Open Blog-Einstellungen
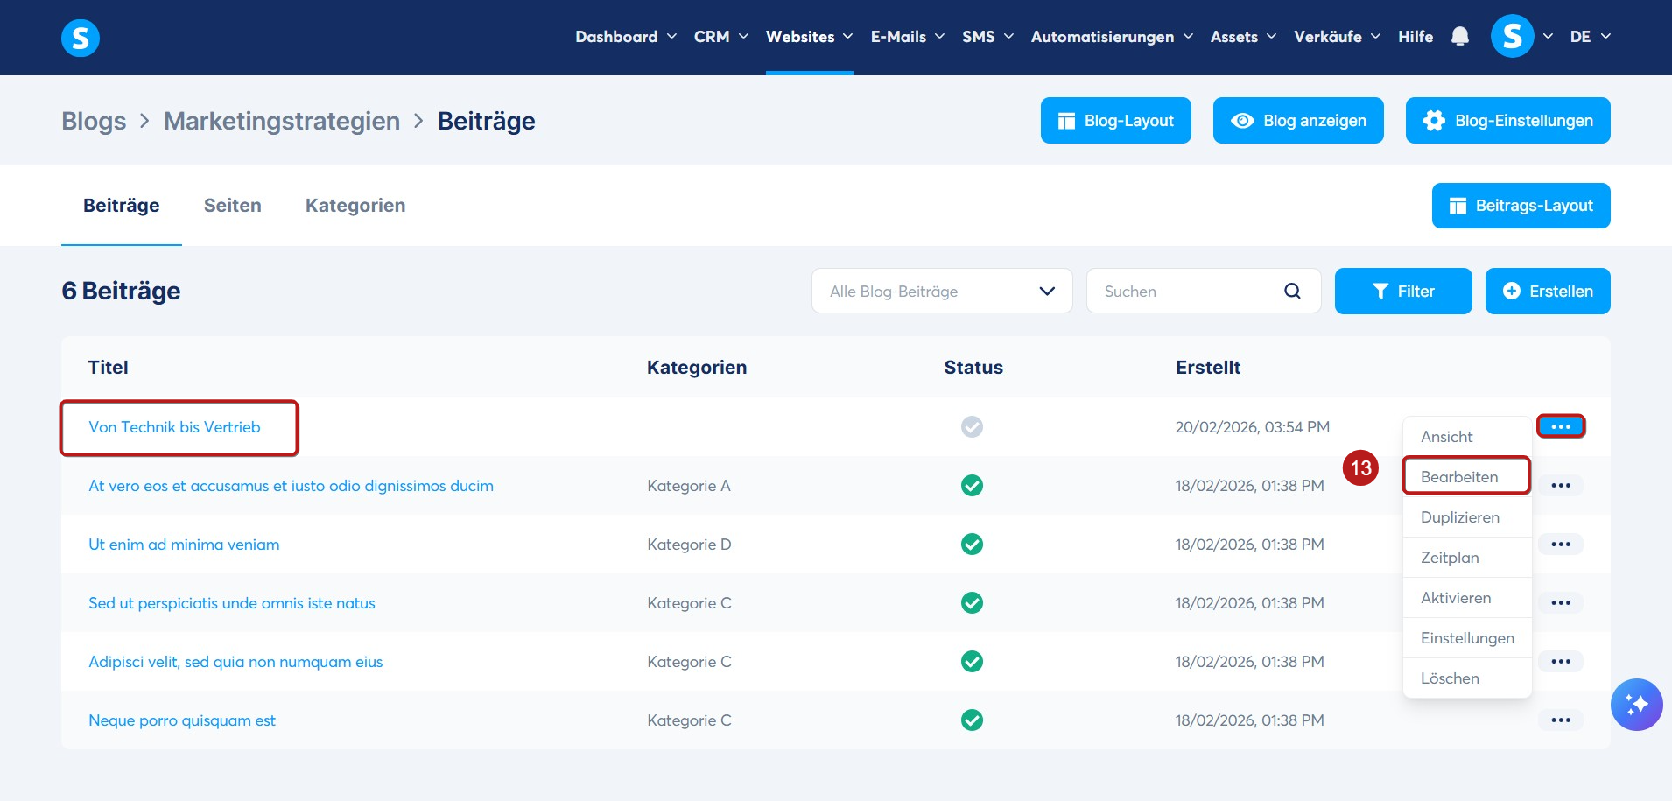The width and height of the screenshot is (1672, 801). pos(1508,121)
